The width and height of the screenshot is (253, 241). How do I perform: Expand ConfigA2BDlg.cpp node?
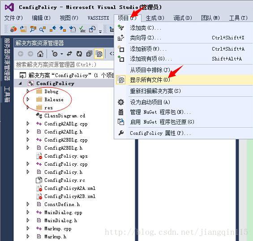[28, 140]
